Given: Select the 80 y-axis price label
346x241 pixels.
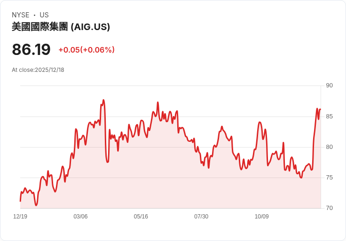Looking at the screenshot, I should pos(329,147).
